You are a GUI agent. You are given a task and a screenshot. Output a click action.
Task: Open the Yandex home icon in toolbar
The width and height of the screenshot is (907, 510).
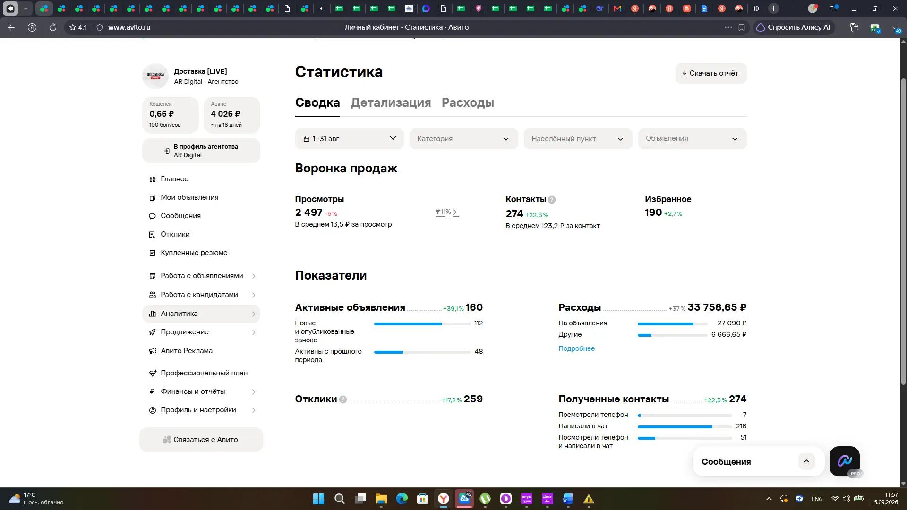click(32, 27)
